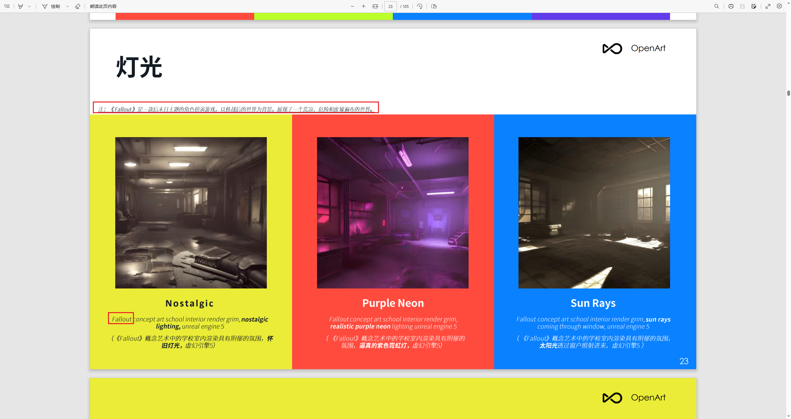
Task: Rotate the PDF page
Action: 420,6
